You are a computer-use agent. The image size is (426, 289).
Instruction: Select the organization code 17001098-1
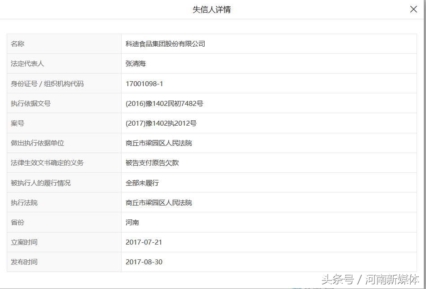pyautogui.click(x=144, y=83)
